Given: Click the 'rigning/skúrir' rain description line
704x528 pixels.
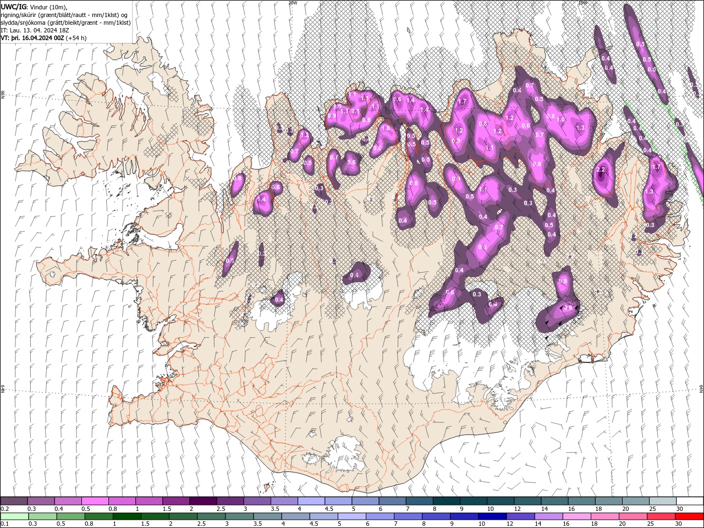Looking at the screenshot, I should 65,15.
